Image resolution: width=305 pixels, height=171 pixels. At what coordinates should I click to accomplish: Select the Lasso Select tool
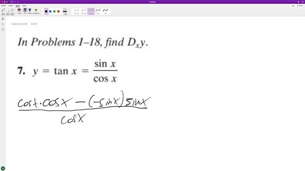tap(8, 11)
